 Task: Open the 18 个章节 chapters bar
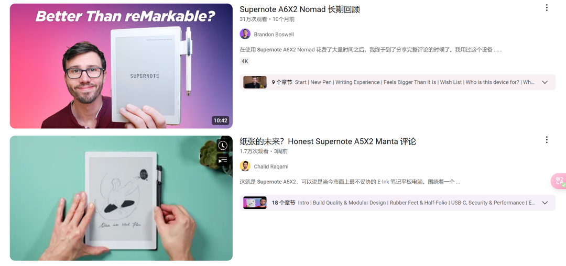[397, 203]
